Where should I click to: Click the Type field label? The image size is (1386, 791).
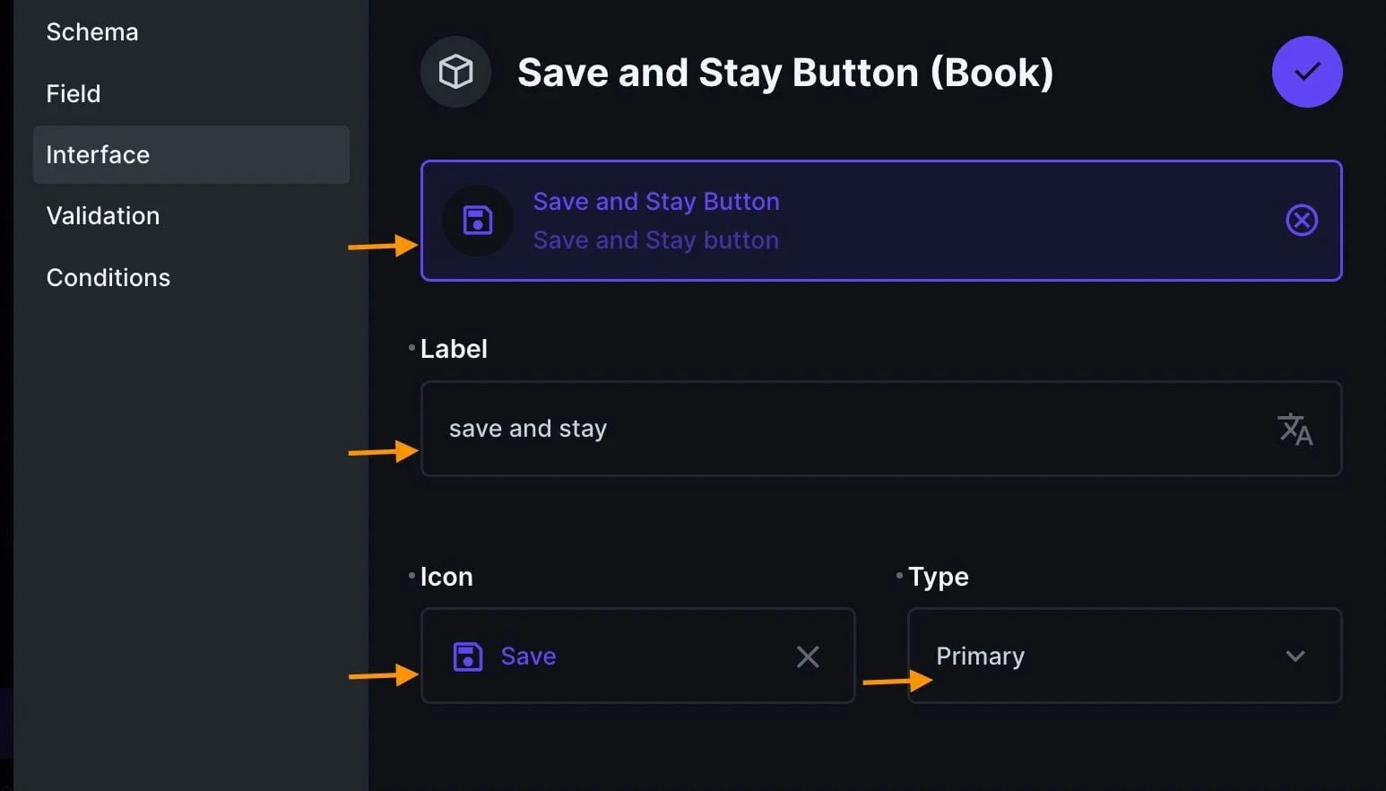tap(938, 577)
